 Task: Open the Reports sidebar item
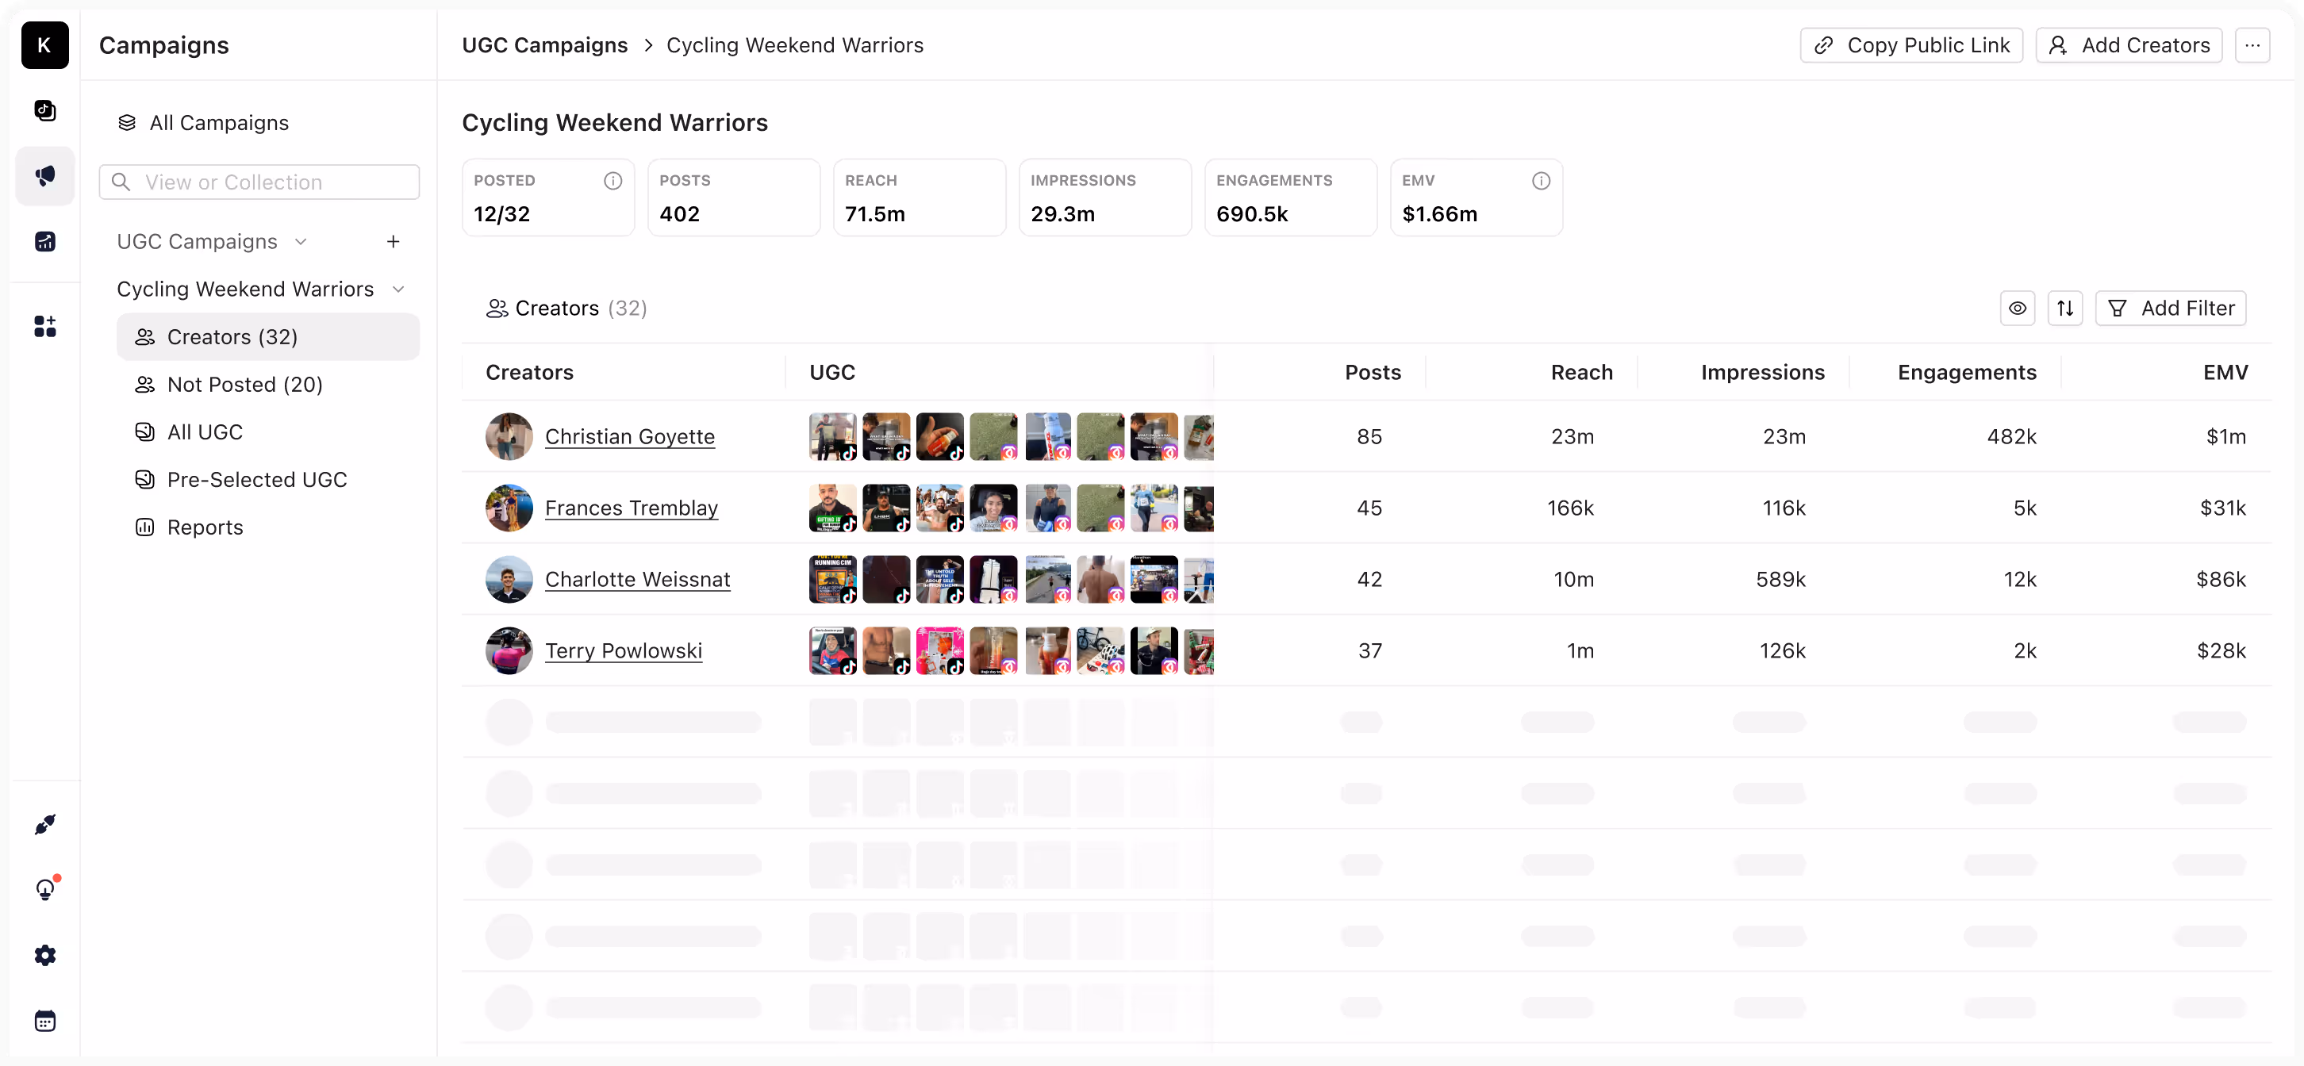click(205, 527)
